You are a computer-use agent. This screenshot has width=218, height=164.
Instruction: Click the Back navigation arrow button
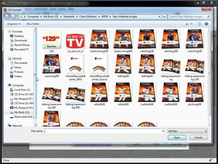(7, 16)
